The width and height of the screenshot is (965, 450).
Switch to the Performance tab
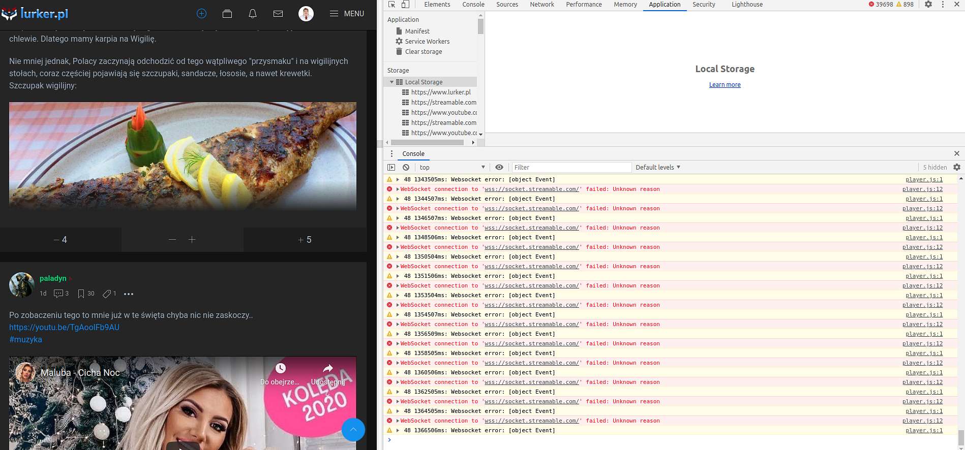584,5
